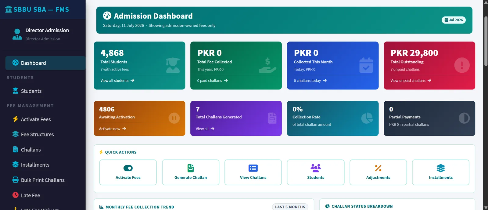Click the half-circle icon on Partial Payments card
The height and width of the screenshot is (210, 488).
tap(464, 118)
